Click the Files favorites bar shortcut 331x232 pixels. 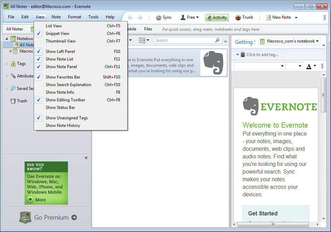(x=148, y=29)
